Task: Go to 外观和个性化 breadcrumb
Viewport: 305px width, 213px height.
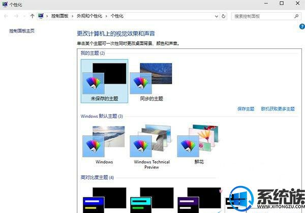Action: click(89, 16)
